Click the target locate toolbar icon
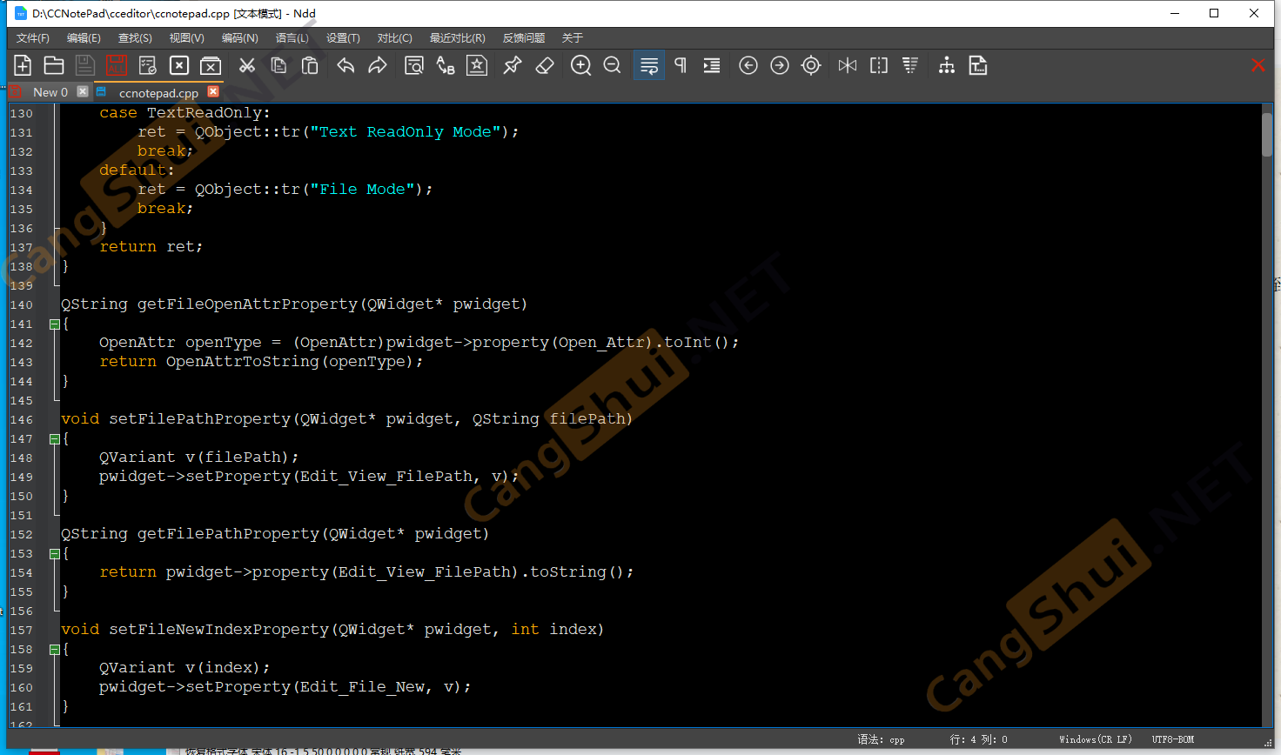Viewport: 1281px width, 755px height. 811,65
